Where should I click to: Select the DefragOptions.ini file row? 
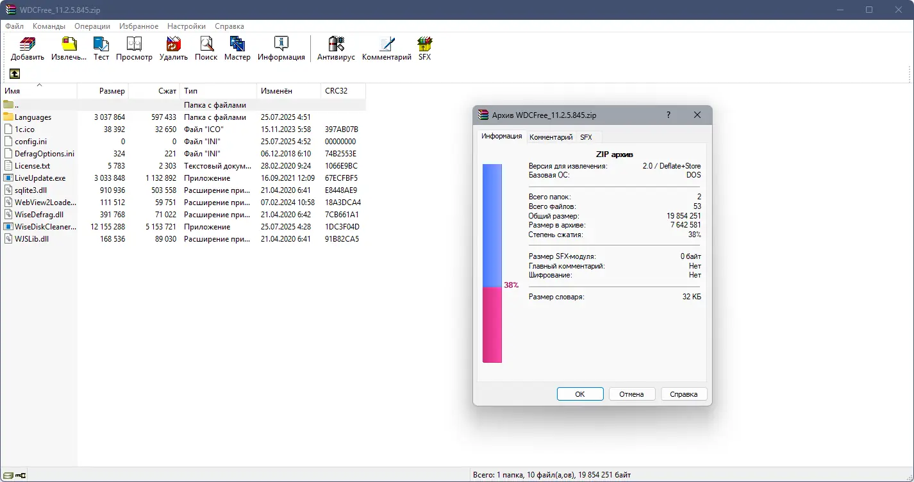pyautogui.click(x=183, y=153)
